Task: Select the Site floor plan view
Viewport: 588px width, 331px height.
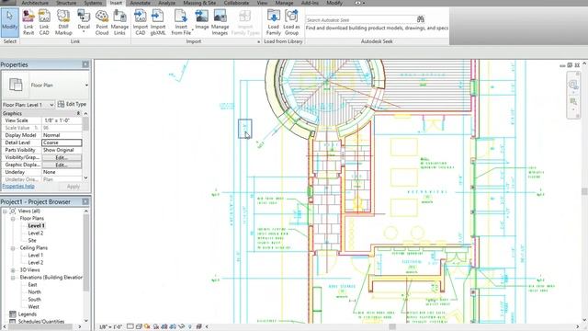Action: (x=32, y=241)
